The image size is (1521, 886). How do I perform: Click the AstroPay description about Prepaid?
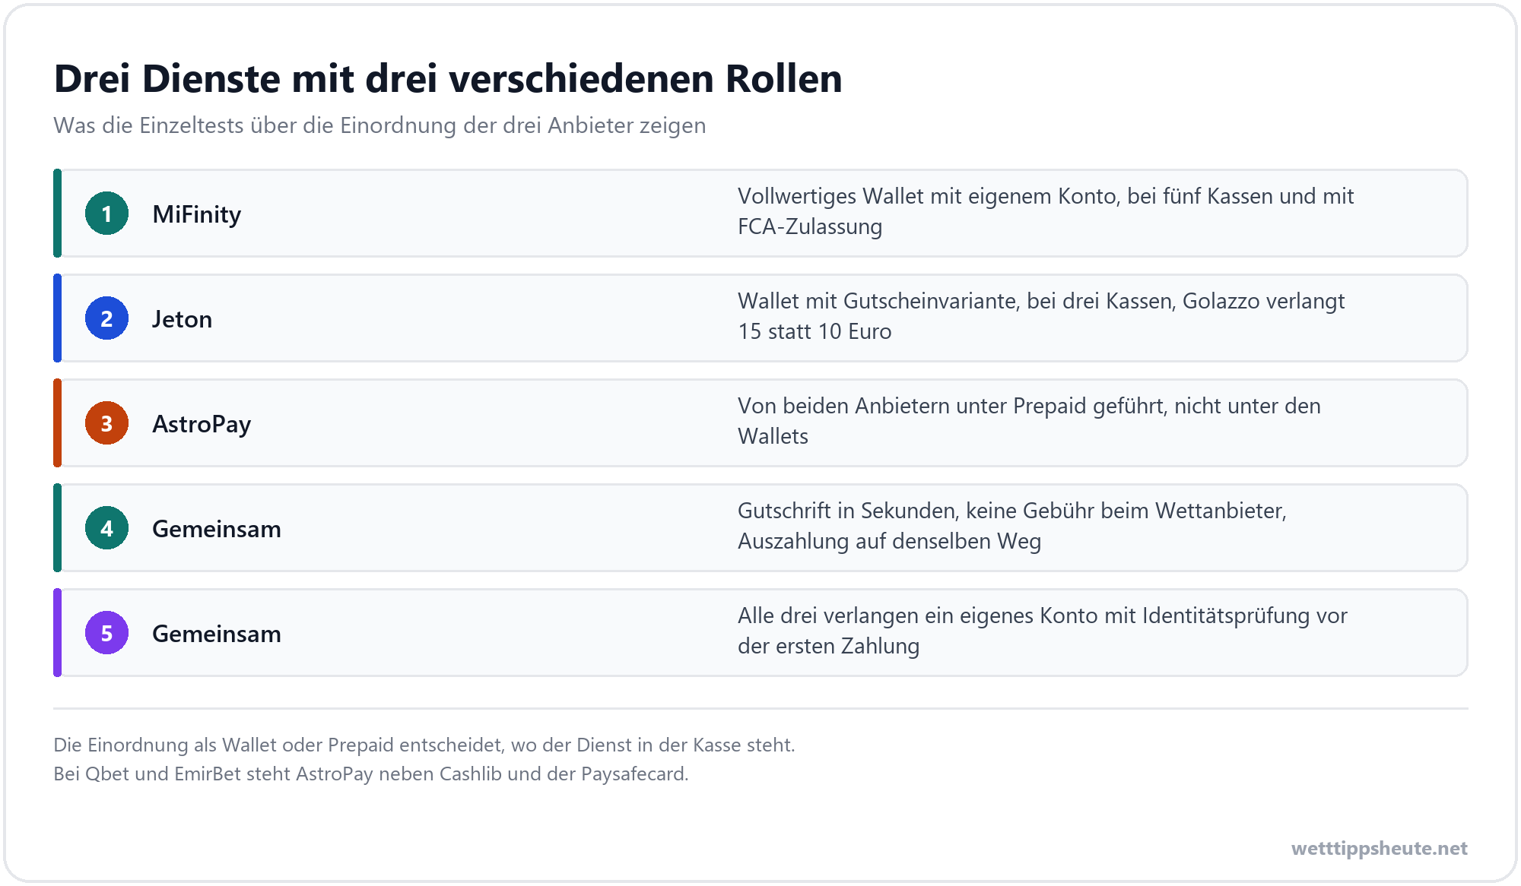point(1029,421)
